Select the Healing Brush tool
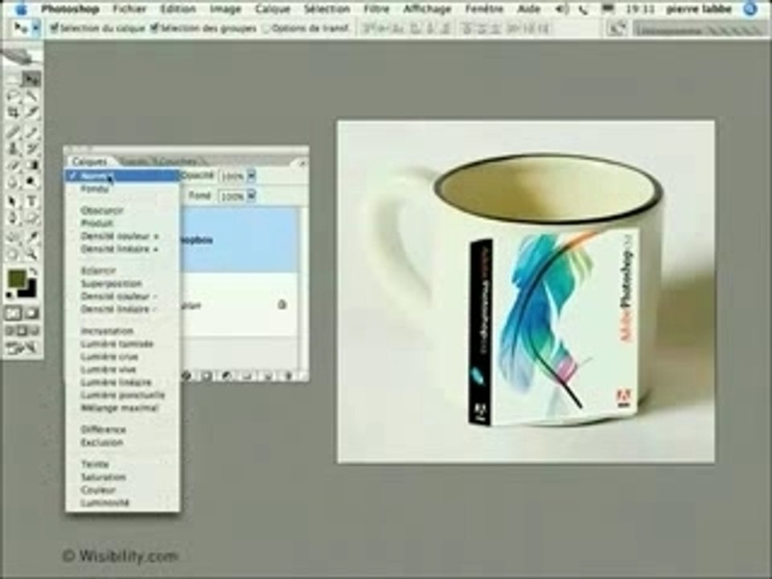This screenshot has height=579, width=772. 13,131
